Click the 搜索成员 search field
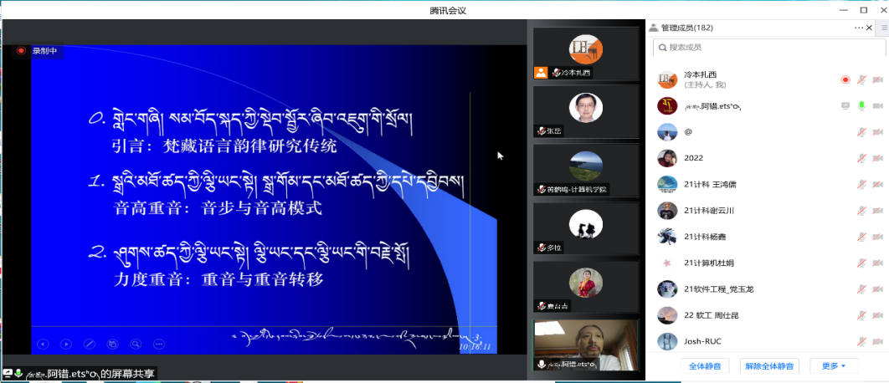The height and width of the screenshot is (383, 889). coord(766,48)
